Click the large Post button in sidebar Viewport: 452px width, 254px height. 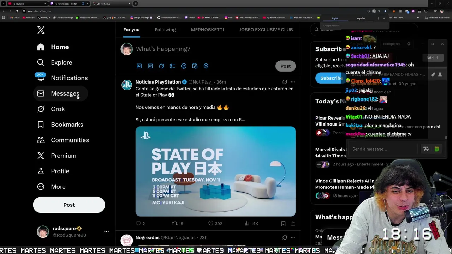69,205
